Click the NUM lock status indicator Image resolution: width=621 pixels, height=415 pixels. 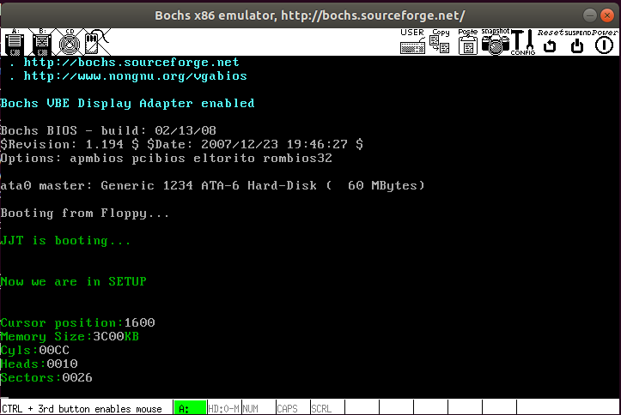[x=258, y=408]
